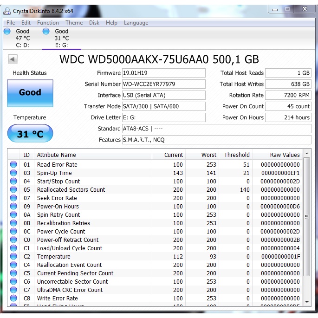Viewport: 318px width, 318px height.
Task: Select the E: G: disk tab
Action: 62,38
